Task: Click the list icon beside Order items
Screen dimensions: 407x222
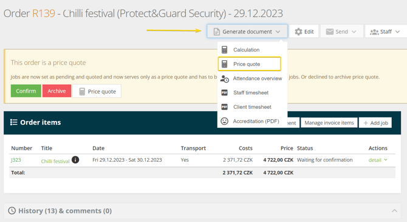Action: pyautogui.click(x=14, y=122)
